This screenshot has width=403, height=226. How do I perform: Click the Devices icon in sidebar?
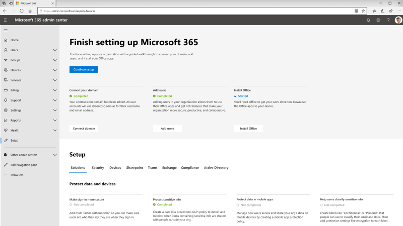pos(6,70)
